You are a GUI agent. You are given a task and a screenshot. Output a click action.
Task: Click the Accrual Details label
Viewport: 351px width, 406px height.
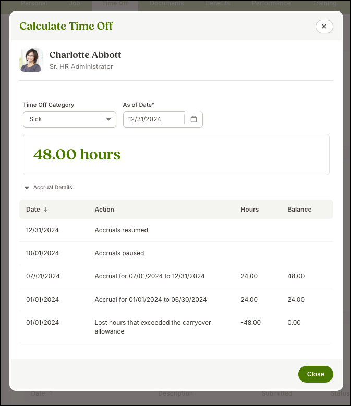(x=53, y=188)
